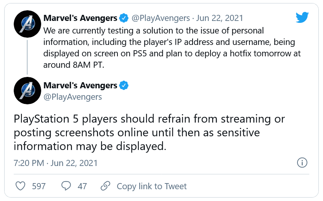Open the lower Marvel's Avengers avatar
The image size is (323, 201).
click(x=27, y=91)
